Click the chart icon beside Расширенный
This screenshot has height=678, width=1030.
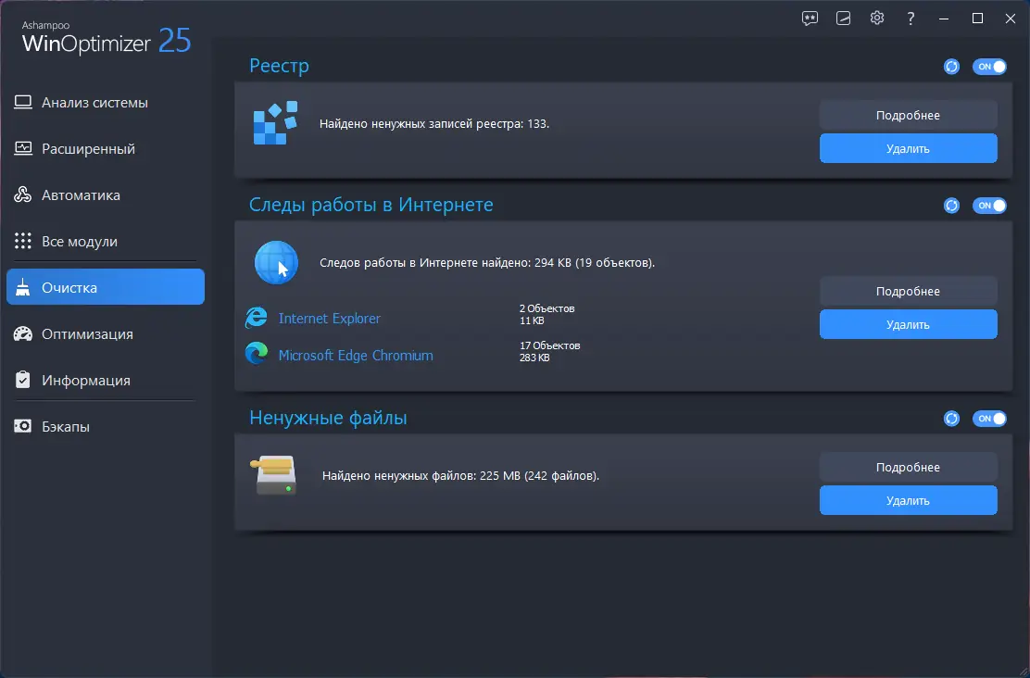coord(23,148)
